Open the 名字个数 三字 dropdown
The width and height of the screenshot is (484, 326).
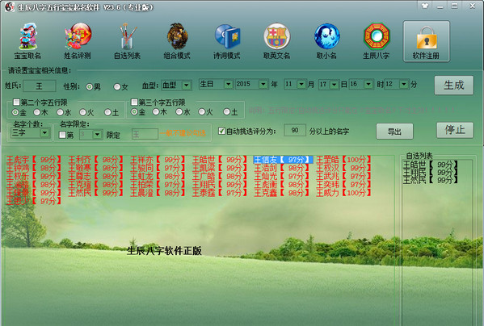click(x=44, y=133)
